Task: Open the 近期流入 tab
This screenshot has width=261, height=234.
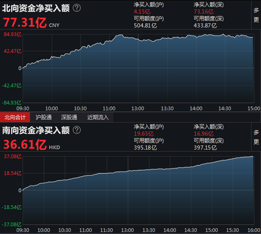Action: click(98, 117)
